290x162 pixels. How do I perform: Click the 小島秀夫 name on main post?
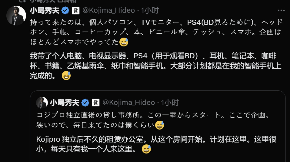[45, 10]
